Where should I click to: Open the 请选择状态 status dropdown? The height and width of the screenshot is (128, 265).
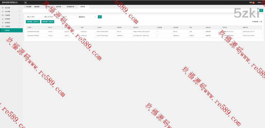click(87, 17)
